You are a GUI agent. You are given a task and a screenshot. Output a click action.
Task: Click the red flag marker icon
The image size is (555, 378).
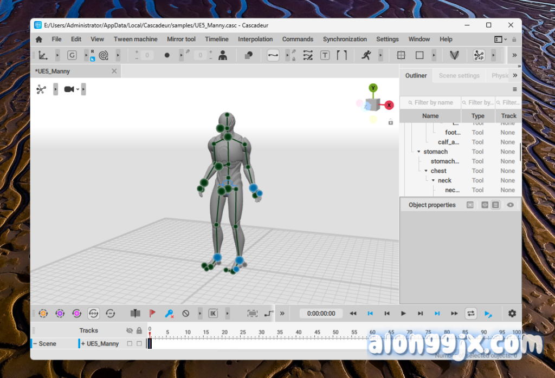pyautogui.click(x=152, y=313)
